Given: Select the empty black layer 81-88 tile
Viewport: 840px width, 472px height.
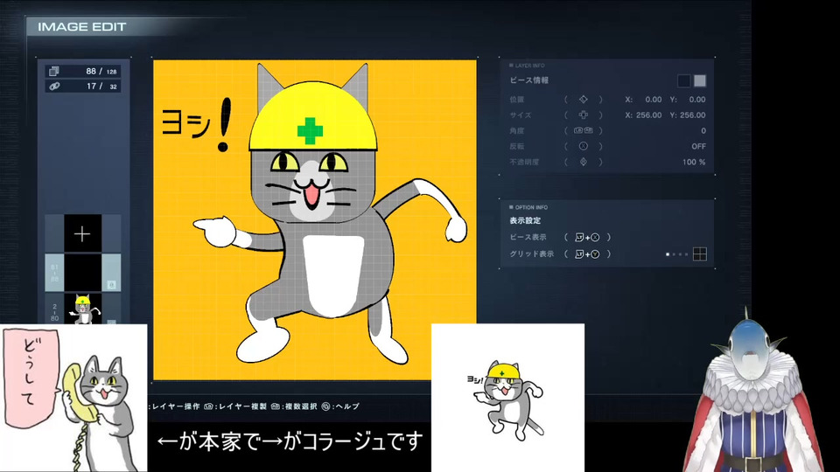Looking at the screenshot, I should pyautogui.click(x=82, y=273).
